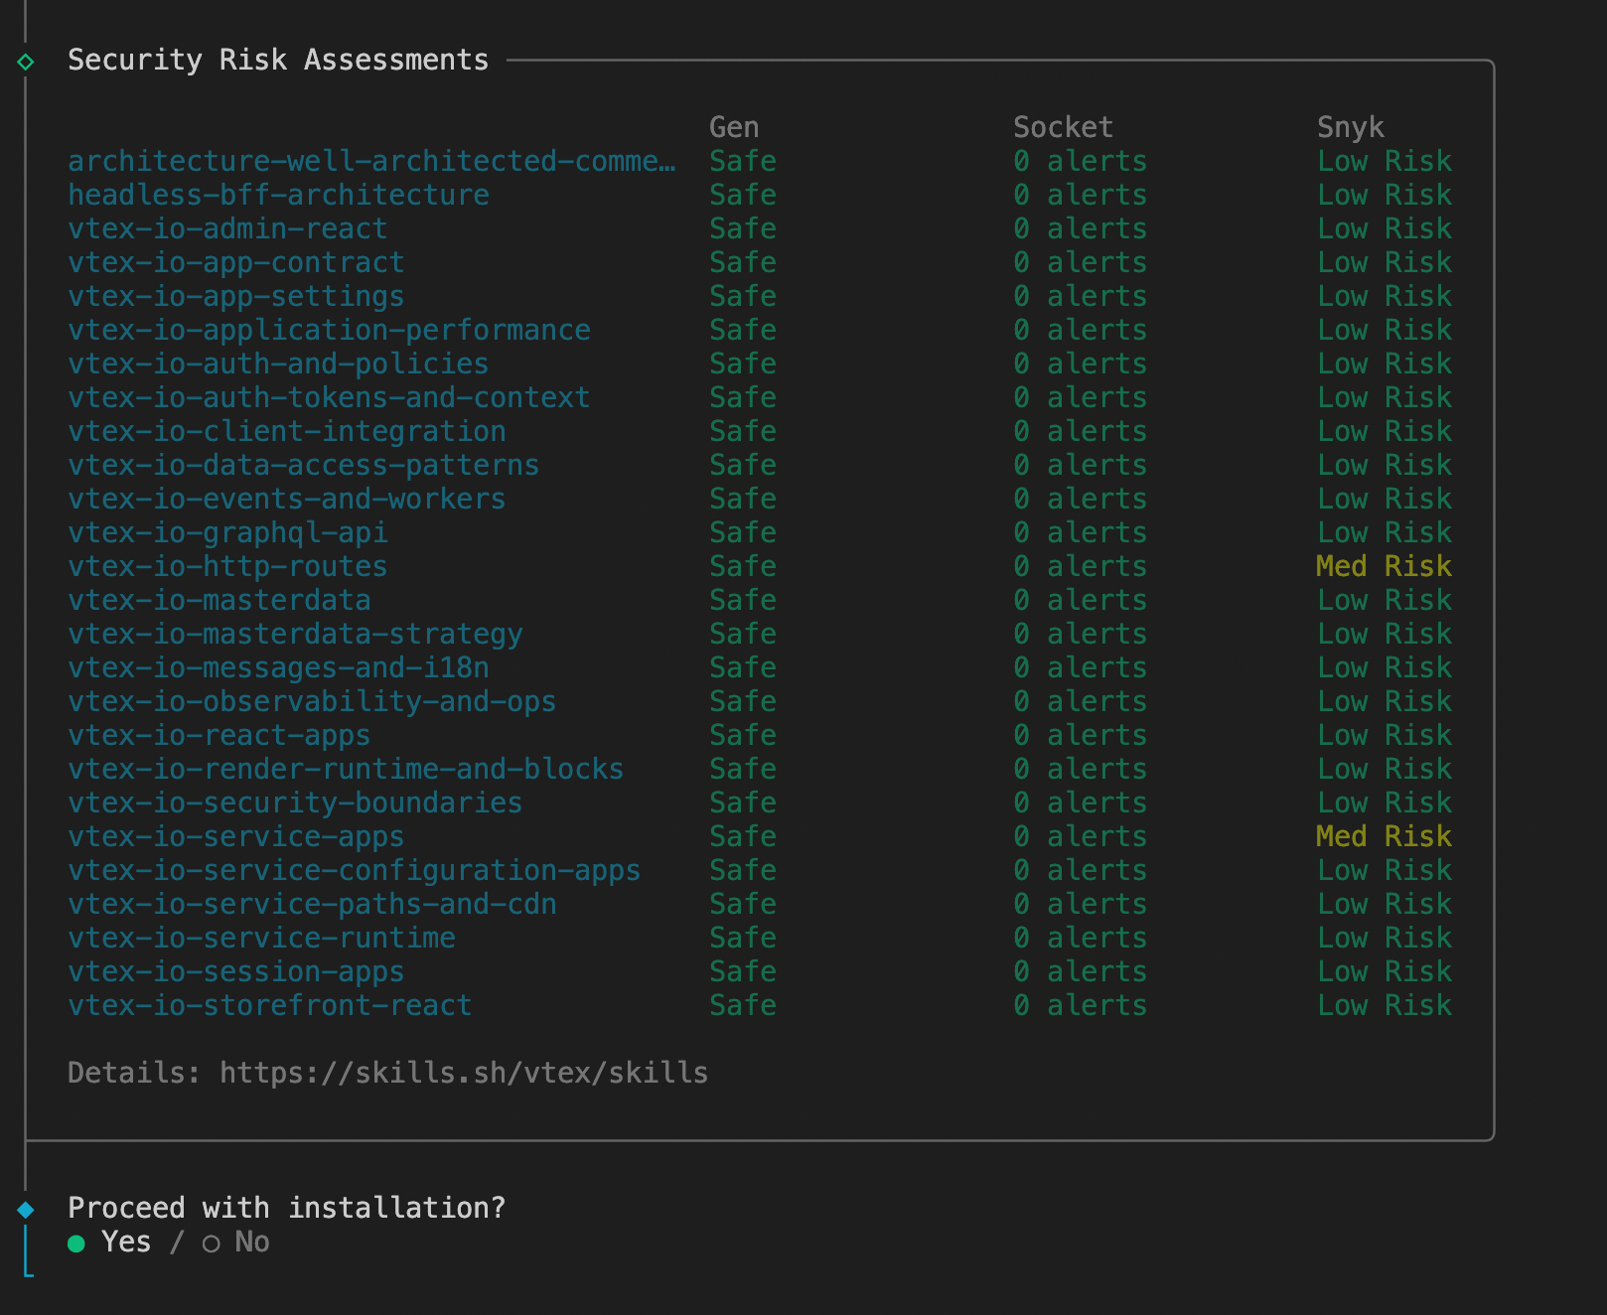Select vtex-io-observability-and-ops skill name

pos(312,701)
